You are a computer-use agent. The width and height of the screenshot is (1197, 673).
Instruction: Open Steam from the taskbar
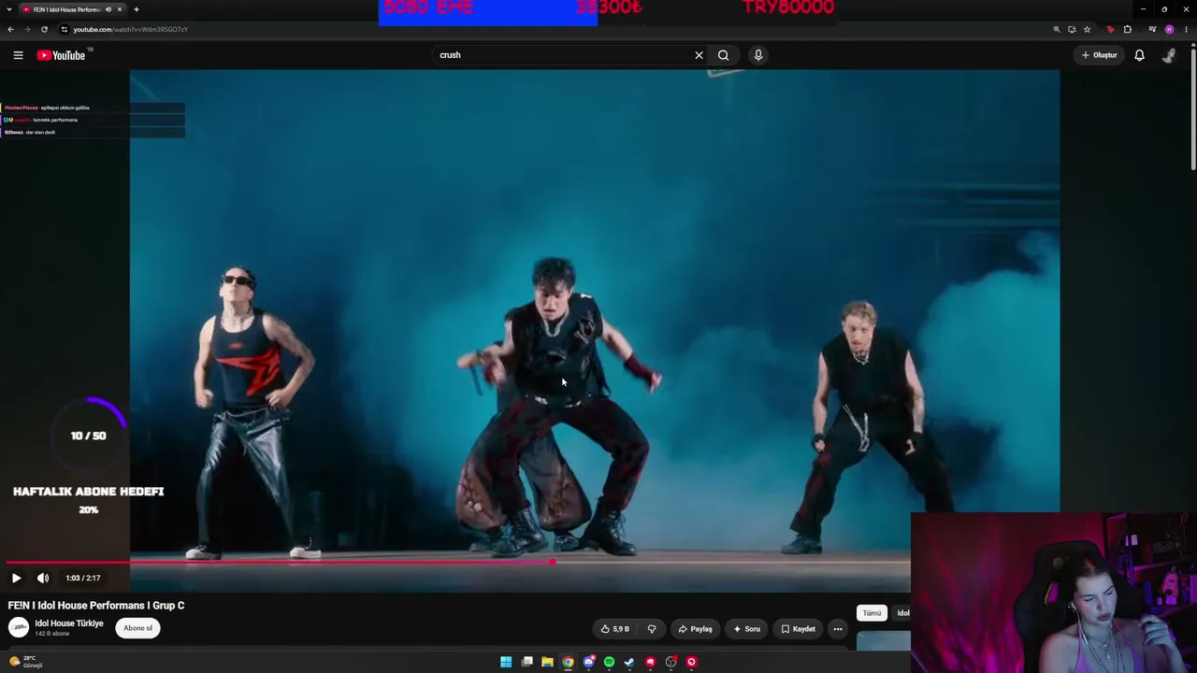point(629,662)
